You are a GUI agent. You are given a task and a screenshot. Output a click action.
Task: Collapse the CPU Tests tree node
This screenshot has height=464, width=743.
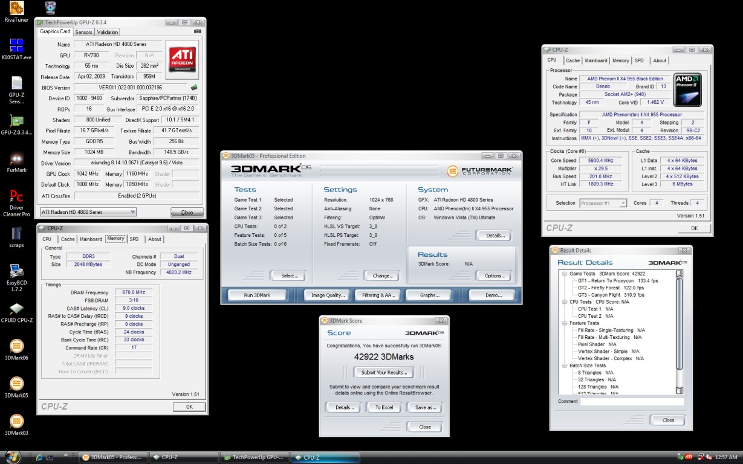(565, 301)
